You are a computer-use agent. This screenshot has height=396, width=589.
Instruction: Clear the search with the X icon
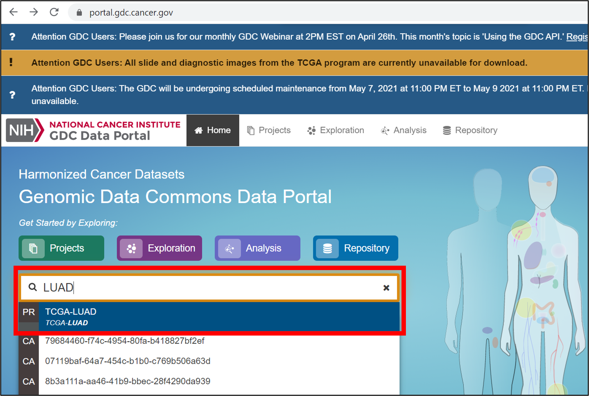tap(386, 288)
